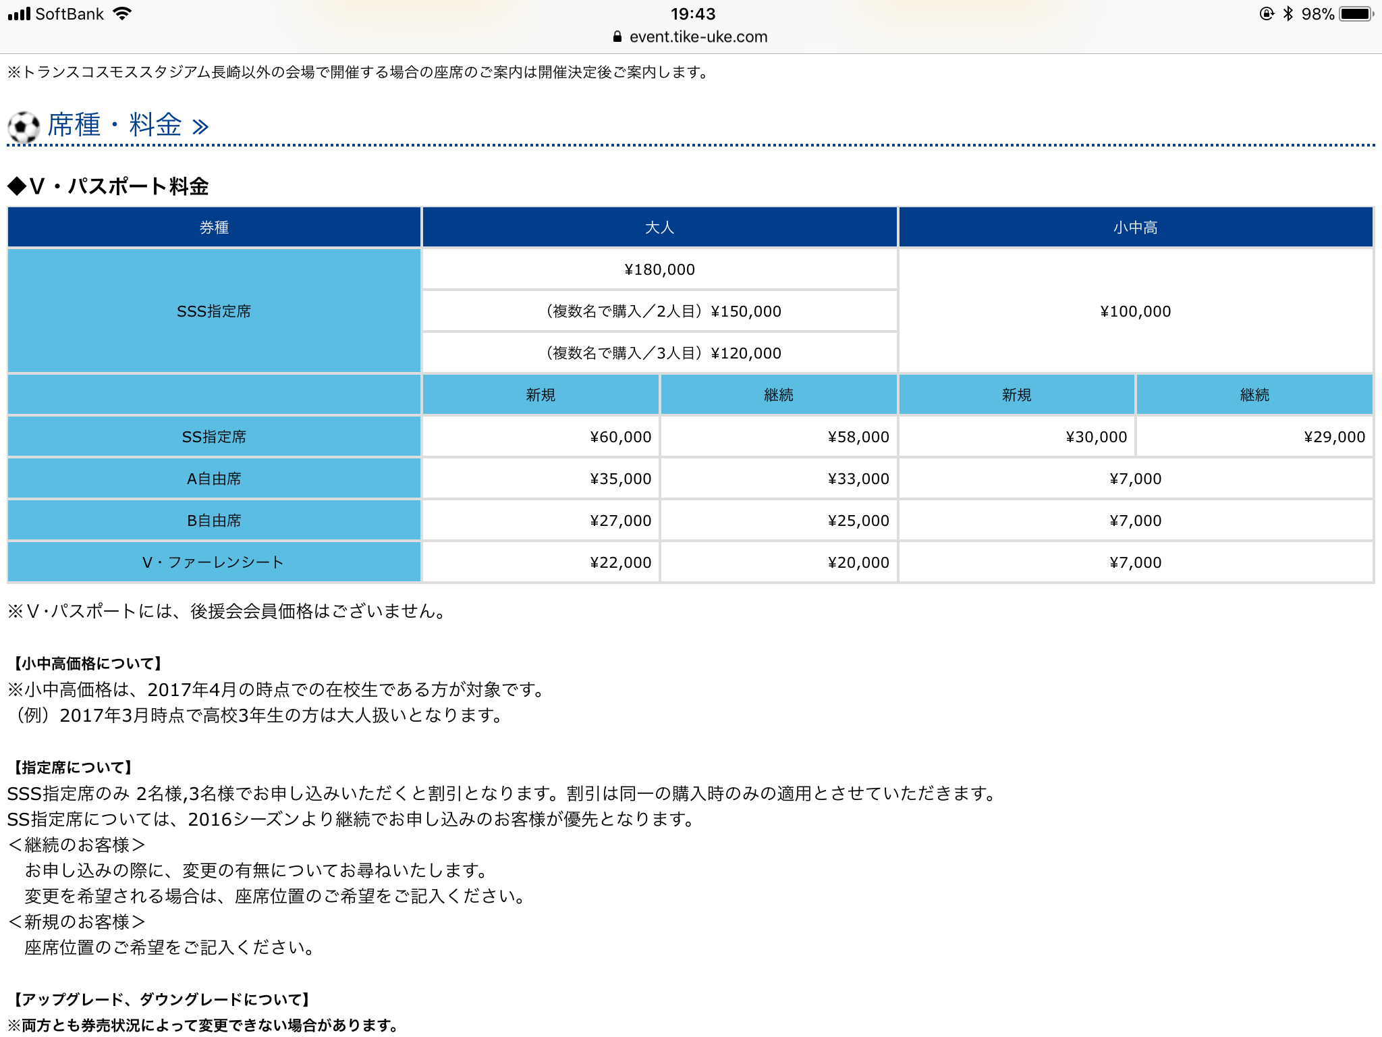This screenshot has width=1382, height=1037.
Task: Tap the Bluetooth status icon
Action: (1288, 14)
